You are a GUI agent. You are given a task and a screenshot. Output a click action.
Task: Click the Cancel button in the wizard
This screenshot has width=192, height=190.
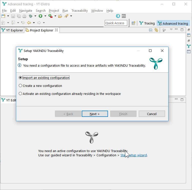(x=152, y=114)
